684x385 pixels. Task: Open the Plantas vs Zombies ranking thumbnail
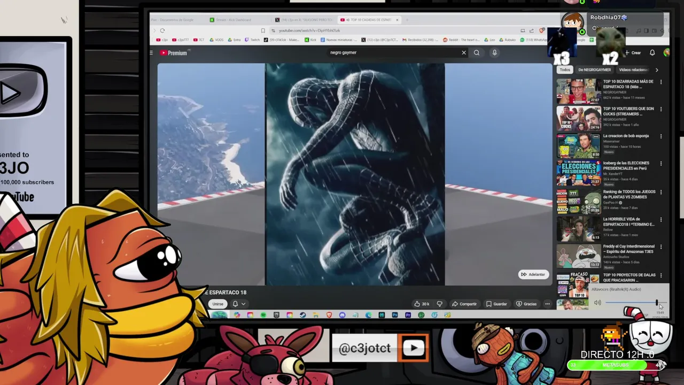[579, 201]
